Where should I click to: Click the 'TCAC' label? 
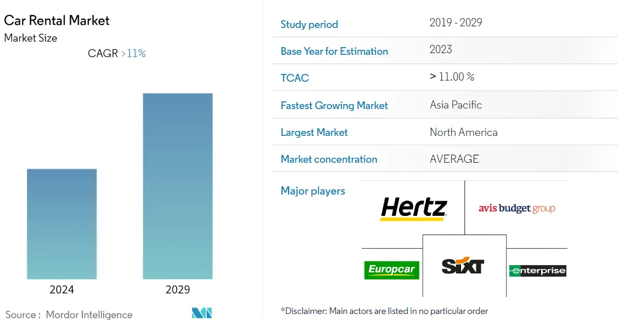(x=295, y=78)
